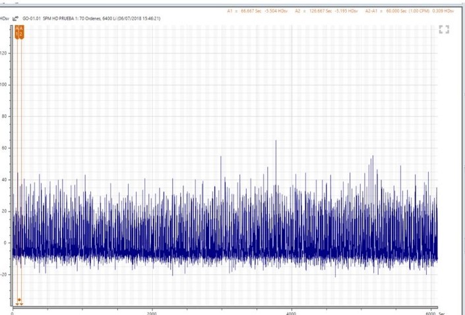
Task: Click the 60 label on amplitude axis
Action: point(5,148)
